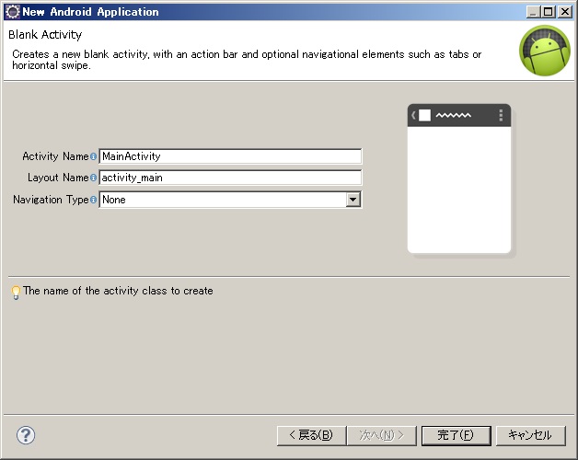Click the hint text about activity class
The height and width of the screenshot is (460, 578).
[118, 291]
